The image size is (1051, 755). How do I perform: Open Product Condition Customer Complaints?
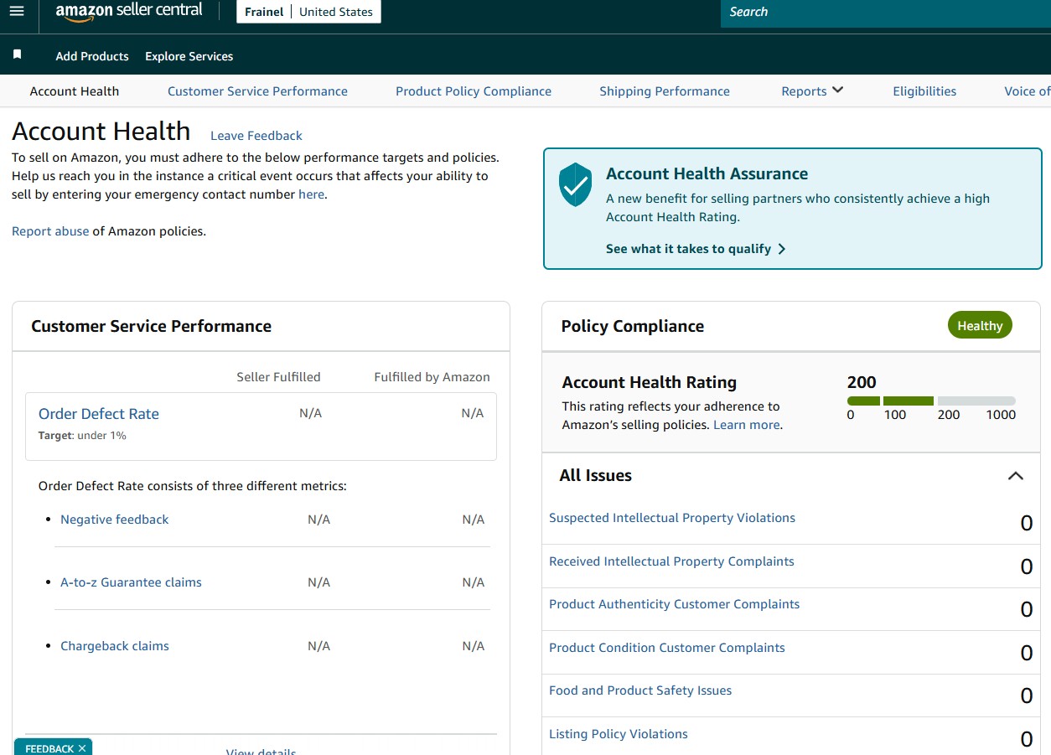[667, 648]
